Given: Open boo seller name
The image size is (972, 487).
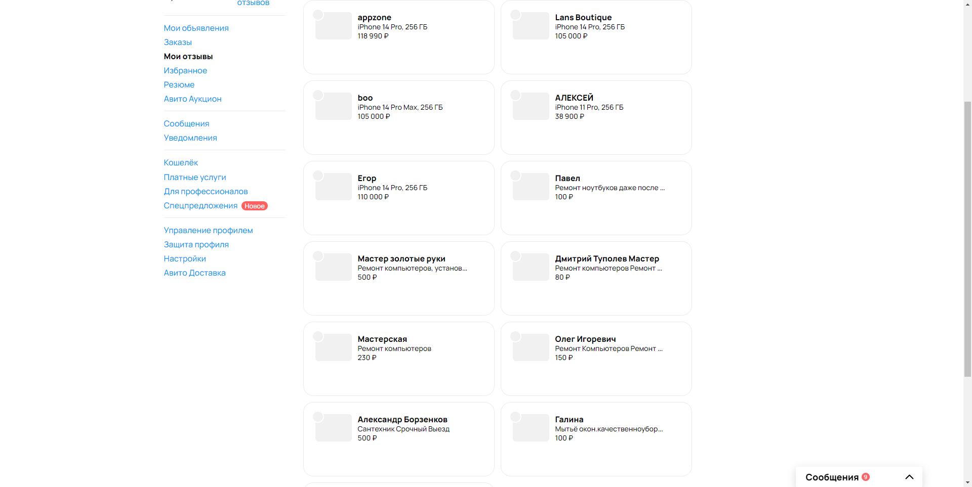Looking at the screenshot, I should [x=365, y=98].
